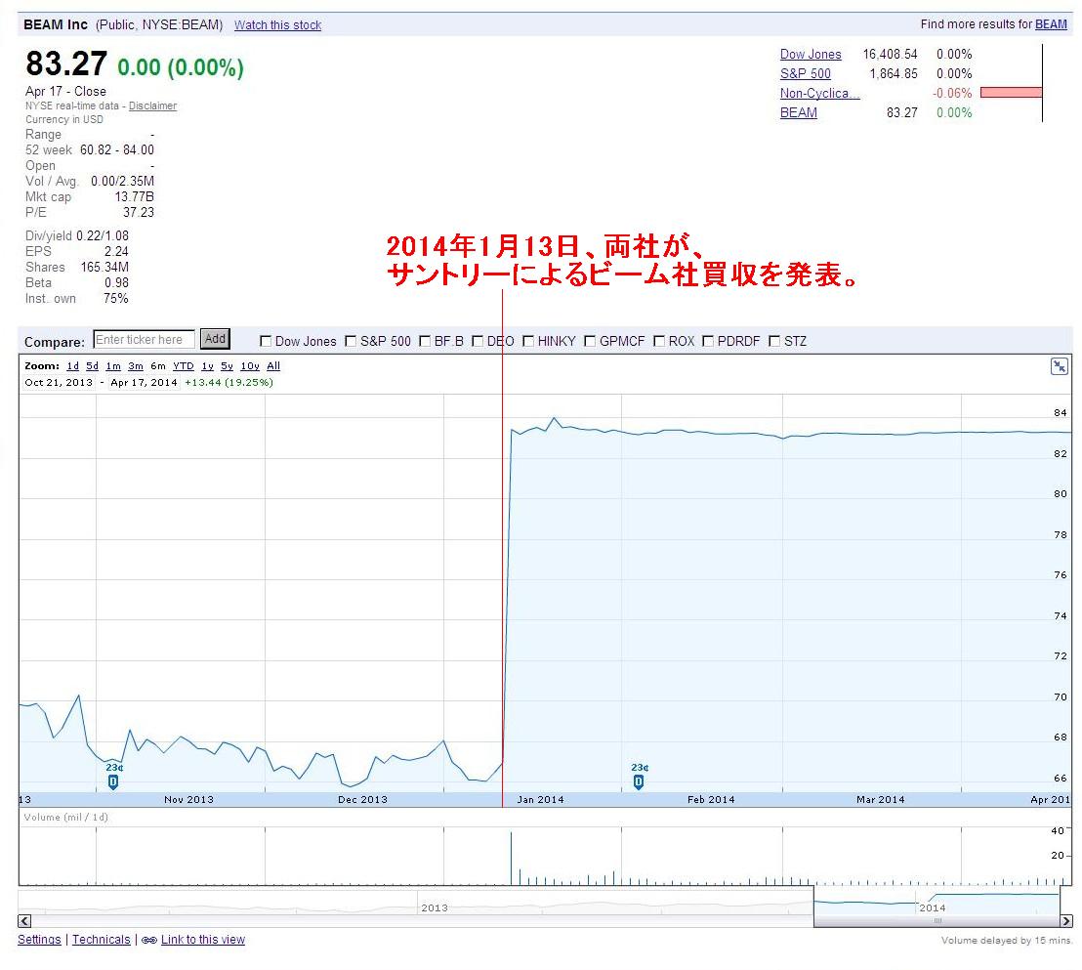Focus the Enter ticker here field

pos(144,340)
